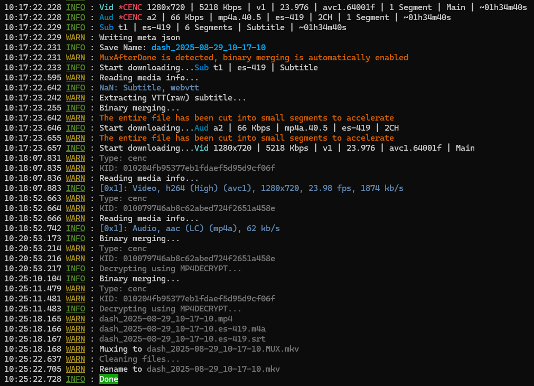Click Reading media info at 10:17:22.595

tap(149, 77)
